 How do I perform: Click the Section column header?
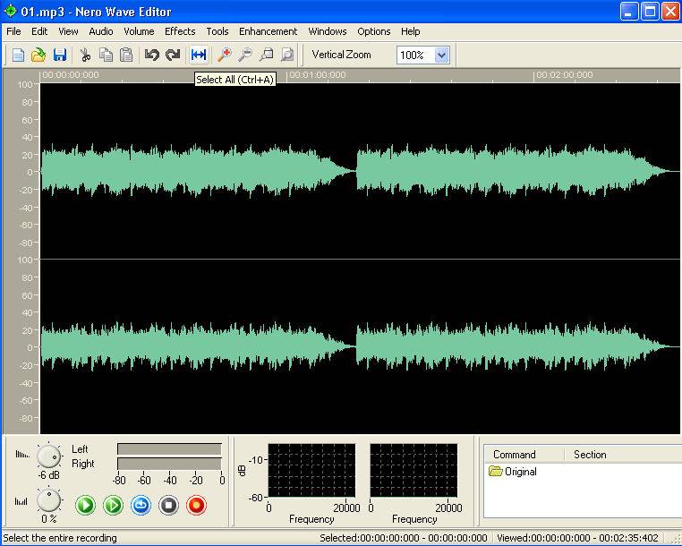tap(590, 455)
